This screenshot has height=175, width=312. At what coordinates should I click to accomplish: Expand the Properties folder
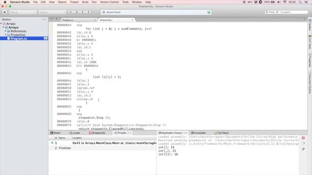pos(5,35)
